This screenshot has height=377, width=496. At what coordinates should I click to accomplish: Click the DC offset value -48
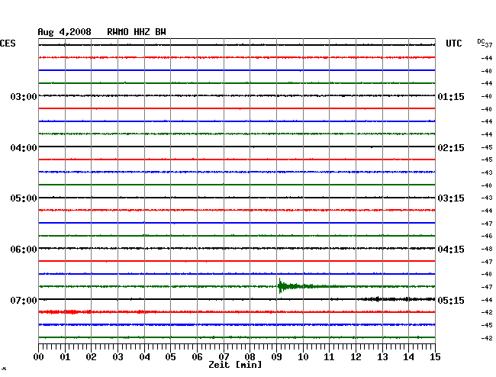[x=487, y=249]
